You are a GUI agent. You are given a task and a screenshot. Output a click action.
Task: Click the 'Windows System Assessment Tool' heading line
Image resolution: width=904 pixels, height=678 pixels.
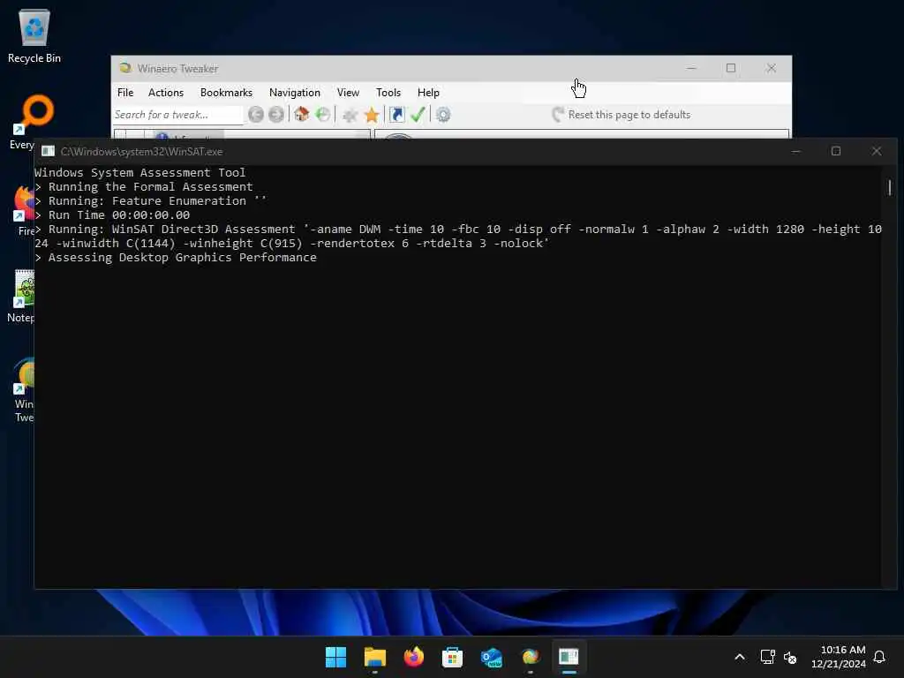pos(140,172)
